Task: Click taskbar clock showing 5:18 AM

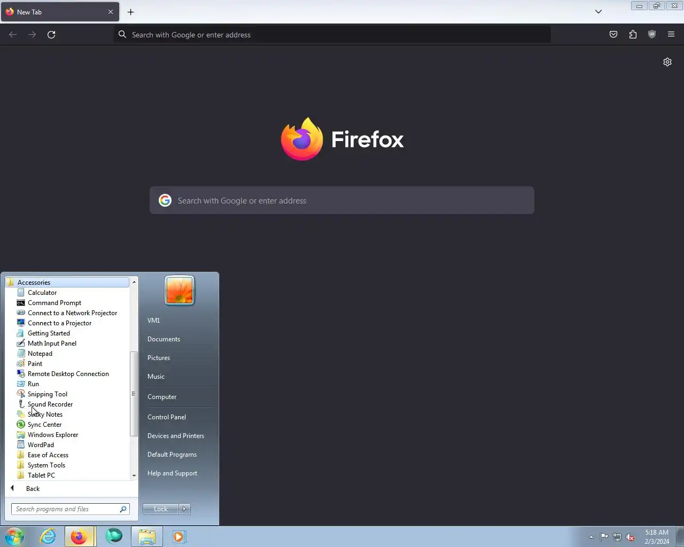Action: click(657, 537)
